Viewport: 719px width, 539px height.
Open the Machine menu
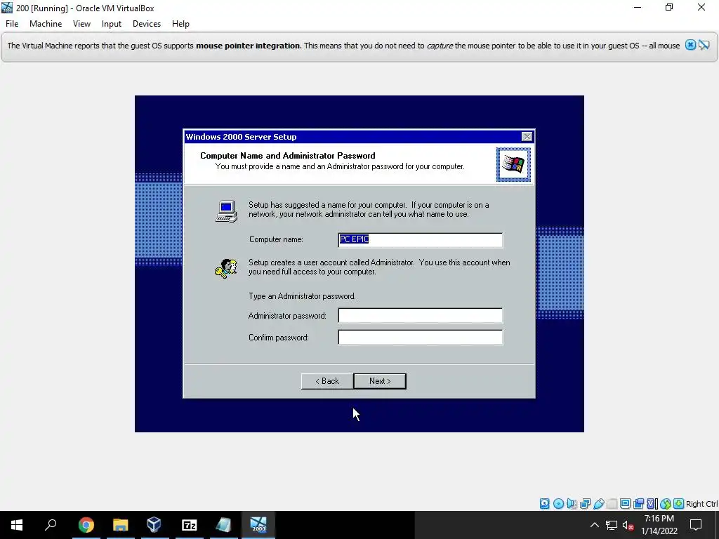46,24
